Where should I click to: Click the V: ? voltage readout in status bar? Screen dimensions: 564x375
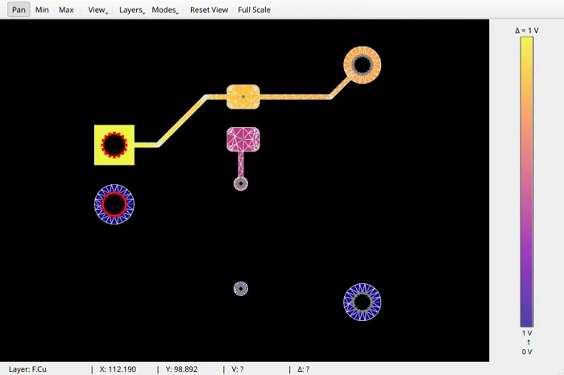point(237,369)
